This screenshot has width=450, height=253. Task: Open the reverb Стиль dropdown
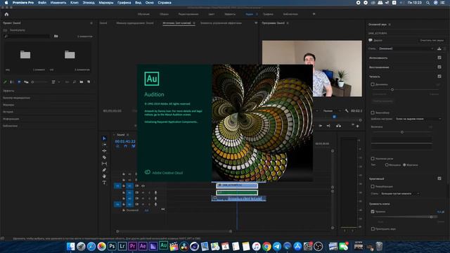pos(400,194)
